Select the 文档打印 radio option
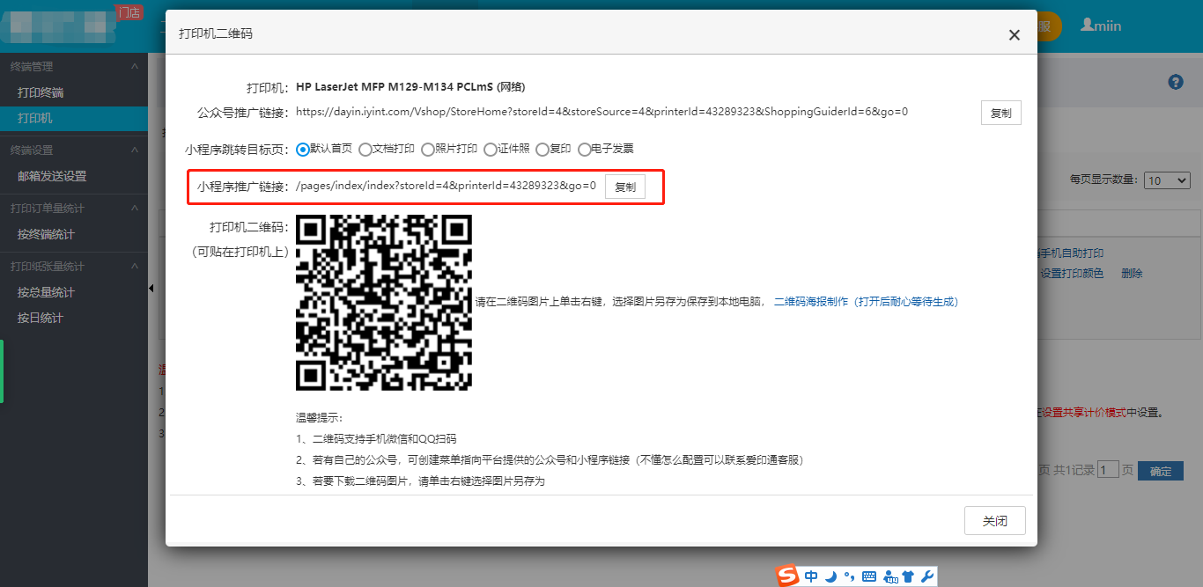This screenshot has width=1203, height=587. [365, 150]
